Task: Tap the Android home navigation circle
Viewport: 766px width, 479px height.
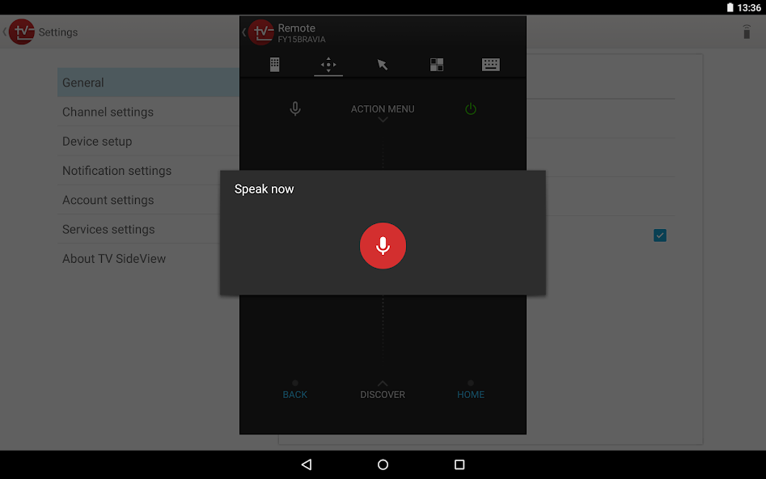Action: click(382, 464)
